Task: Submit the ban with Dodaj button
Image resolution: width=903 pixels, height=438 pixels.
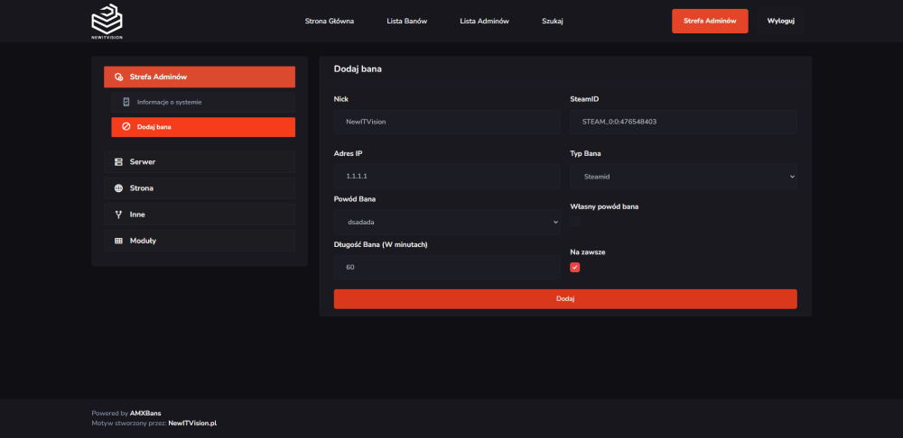Action: pos(565,299)
